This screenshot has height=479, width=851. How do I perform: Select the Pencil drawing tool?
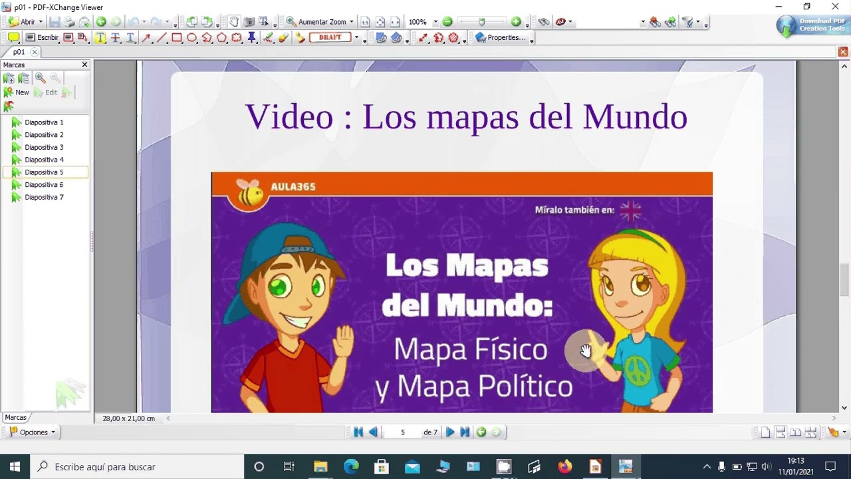point(268,38)
